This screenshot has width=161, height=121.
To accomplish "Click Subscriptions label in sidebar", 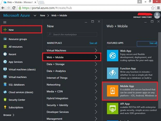I will click(x=16, y=107).
